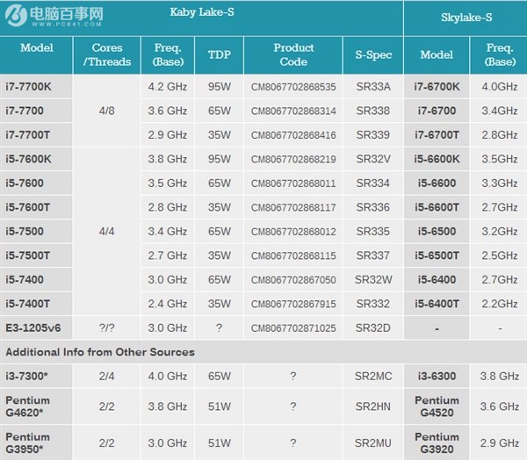Click the Cores/Threads column header
This screenshot has width=527, height=460.
coord(107,54)
